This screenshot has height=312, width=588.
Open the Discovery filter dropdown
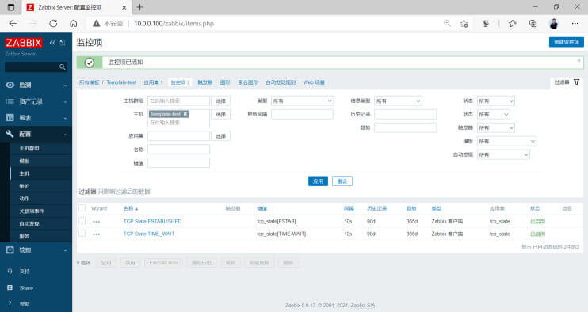pos(503,154)
